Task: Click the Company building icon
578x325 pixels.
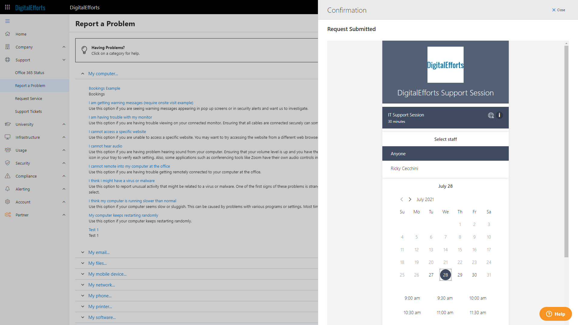Action: click(8, 47)
